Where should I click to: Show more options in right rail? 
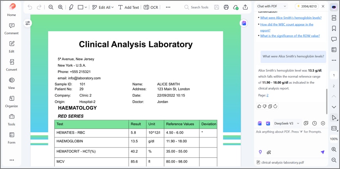click(334, 60)
